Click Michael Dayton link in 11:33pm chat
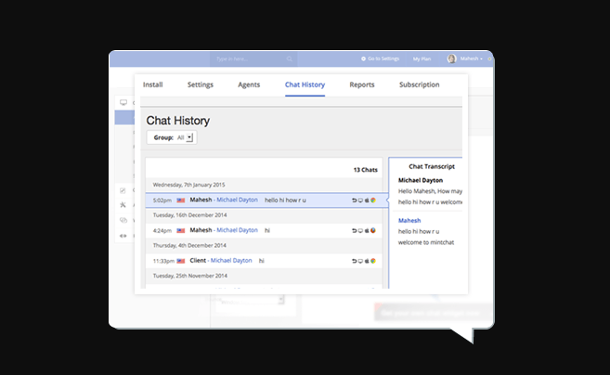Image resolution: width=610 pixels, height=375 pixels. click(230, 261)
